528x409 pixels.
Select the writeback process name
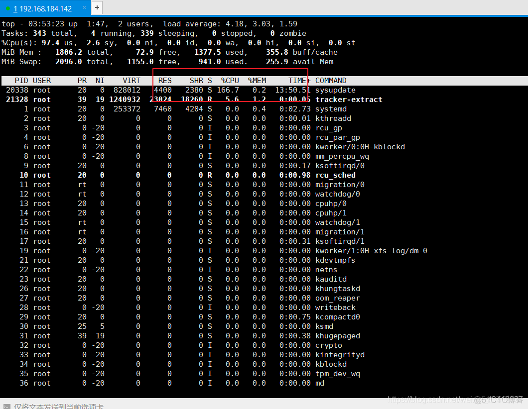[335, 307]
